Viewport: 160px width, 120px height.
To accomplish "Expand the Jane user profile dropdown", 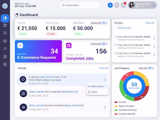I will pyautogui.click(x=153, y=5).
